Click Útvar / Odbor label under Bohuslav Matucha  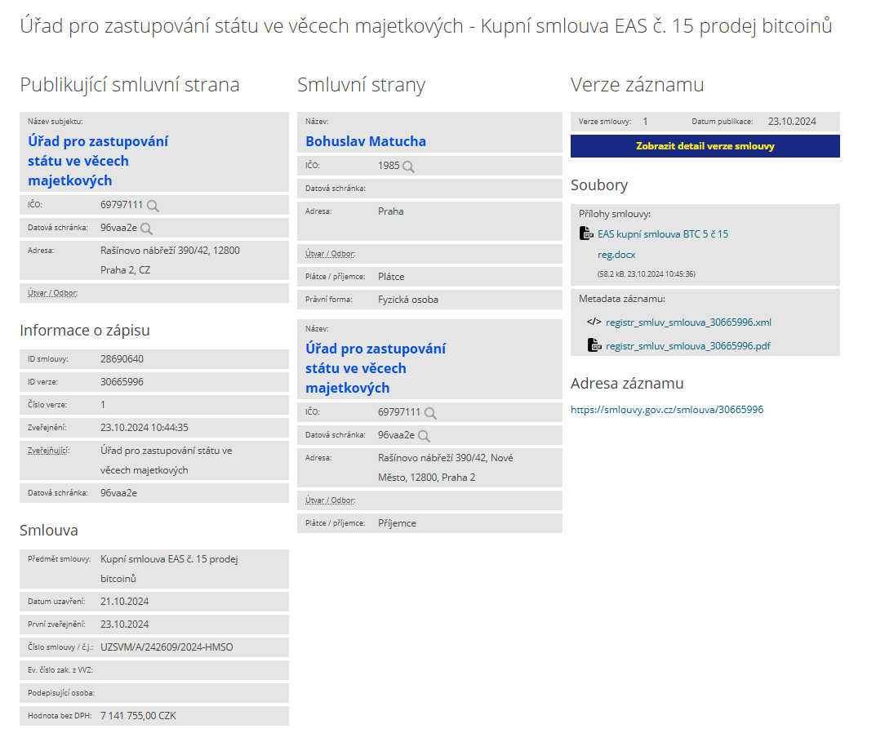coord(330,254)
